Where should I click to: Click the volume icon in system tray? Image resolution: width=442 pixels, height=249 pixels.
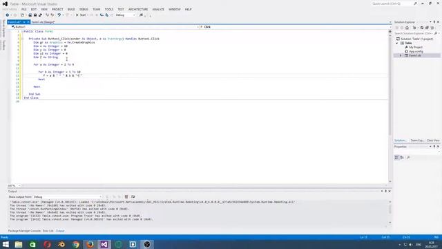point(411,244)
